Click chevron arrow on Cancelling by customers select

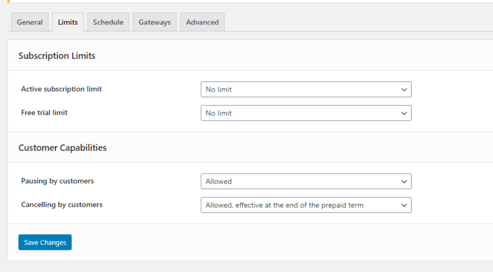click(x=404, y=205)
